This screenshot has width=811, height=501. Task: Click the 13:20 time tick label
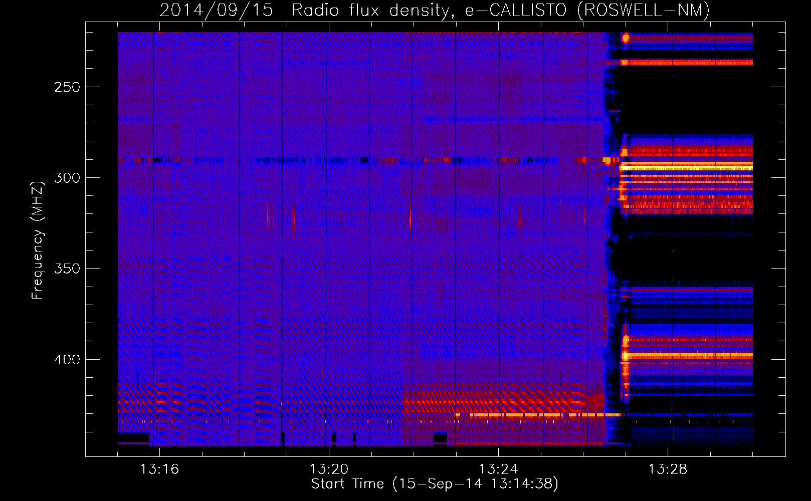coord(329,469)
